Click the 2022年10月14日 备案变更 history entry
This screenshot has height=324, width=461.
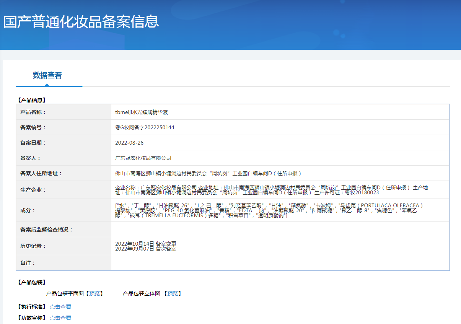(x=145, y=244)
